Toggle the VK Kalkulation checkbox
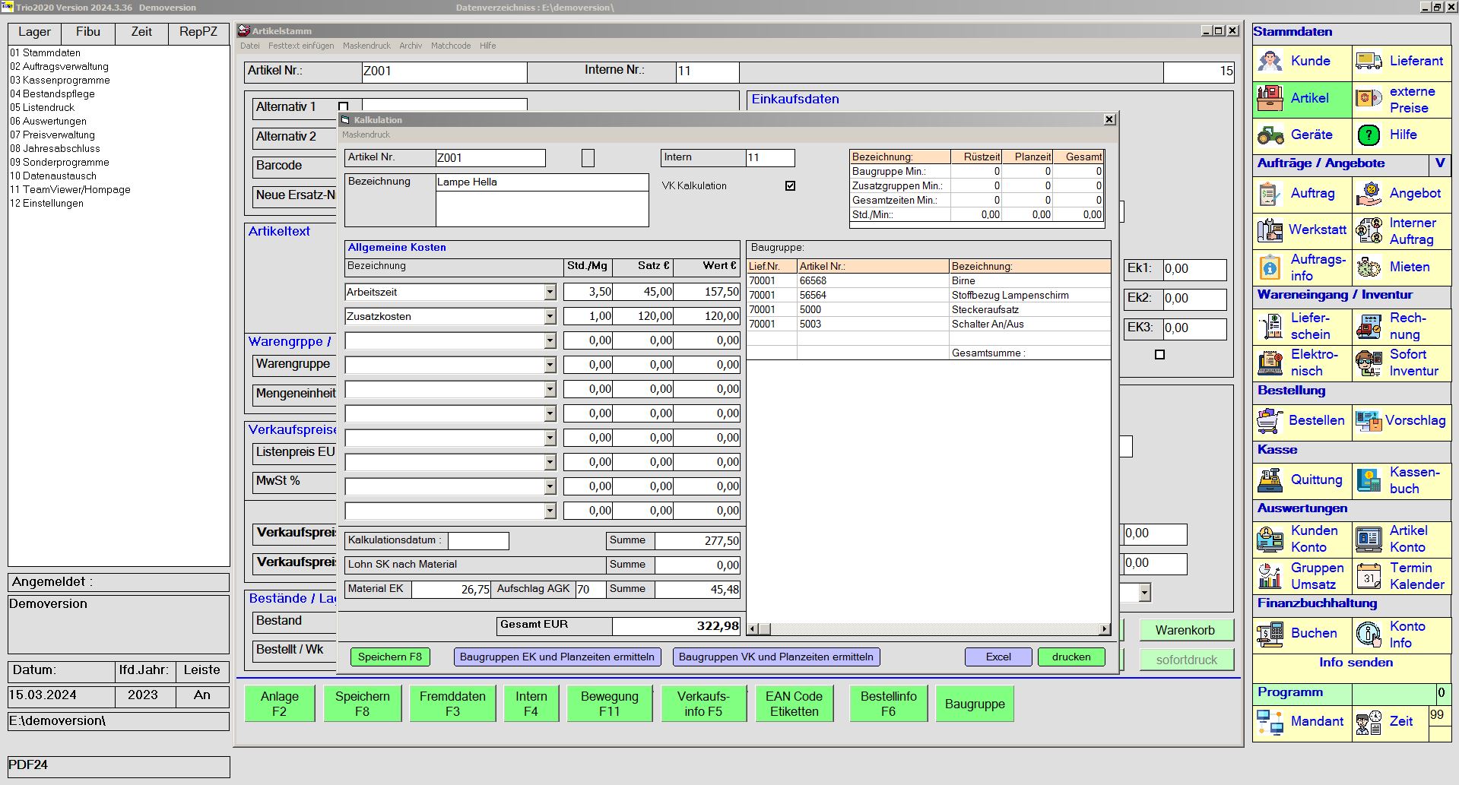The height and width of the screenshot is (785, 1459). [790, 185]
